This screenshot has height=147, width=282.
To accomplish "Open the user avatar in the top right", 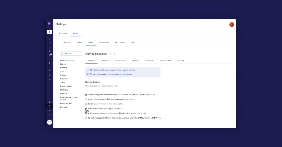I will pyautogui.click(x=231, y=24).
